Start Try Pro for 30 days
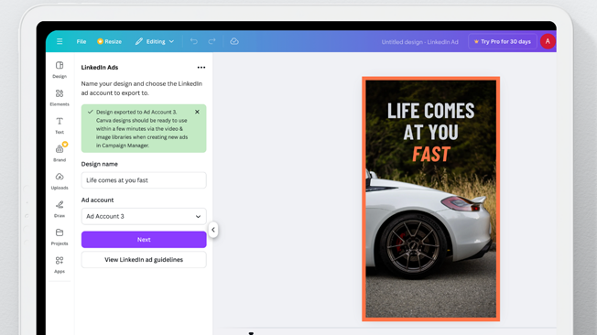The width and height of the screenshot is (597, 335). [502, 41]
